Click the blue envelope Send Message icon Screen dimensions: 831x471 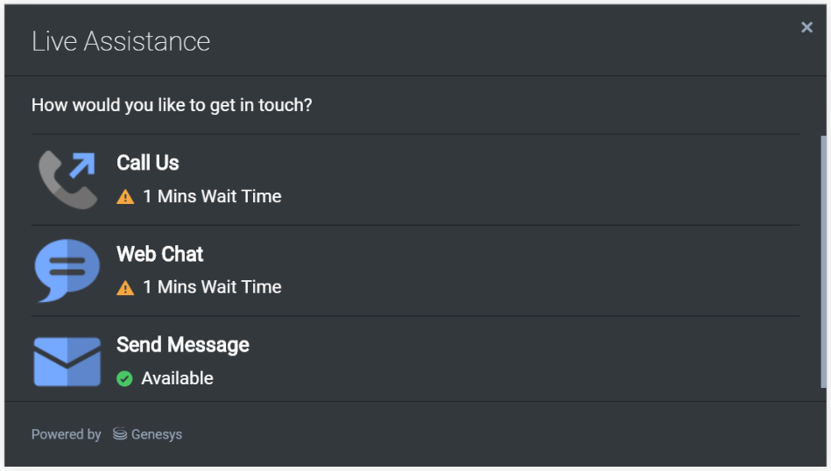pos(67,361)
